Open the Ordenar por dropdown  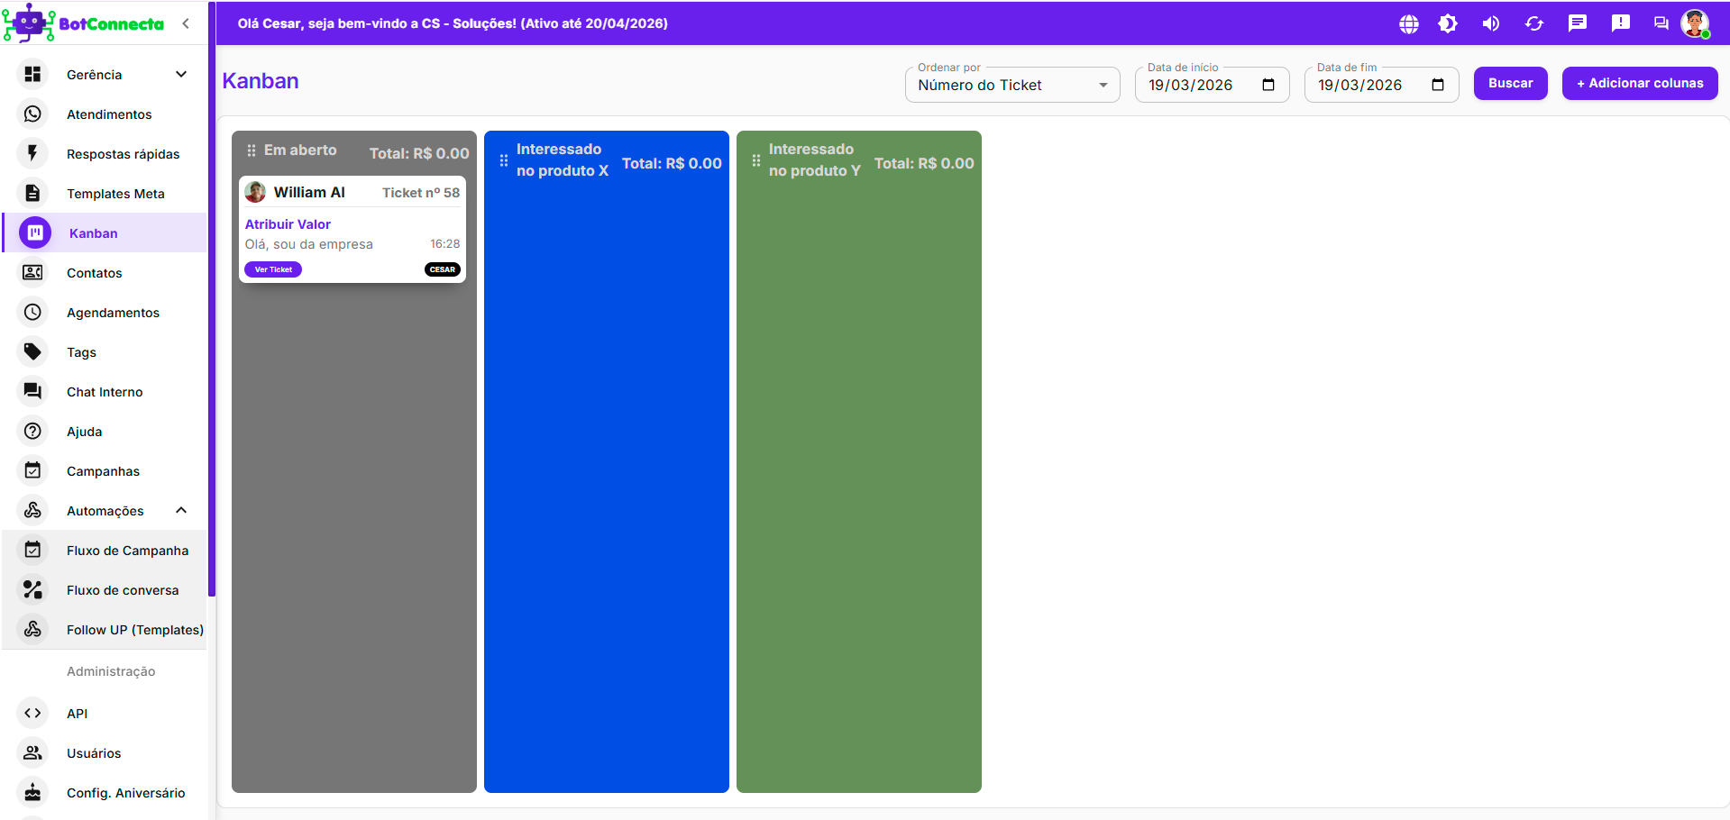click(1011, 85)
